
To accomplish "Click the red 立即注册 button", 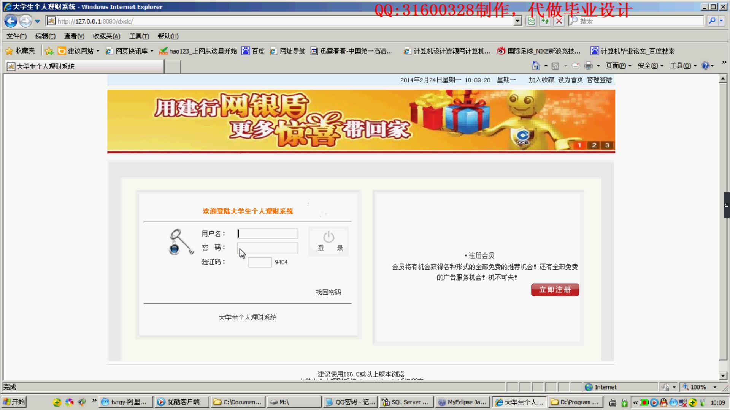I will 555,290.
